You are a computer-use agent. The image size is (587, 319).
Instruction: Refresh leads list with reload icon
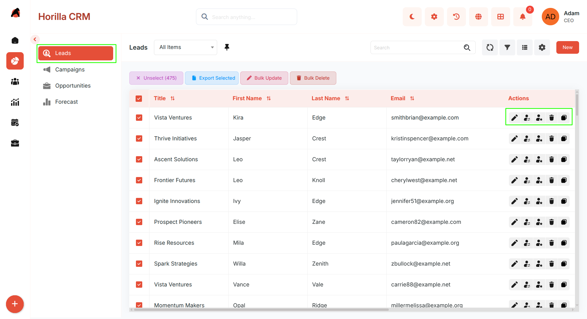pos(490,47)
